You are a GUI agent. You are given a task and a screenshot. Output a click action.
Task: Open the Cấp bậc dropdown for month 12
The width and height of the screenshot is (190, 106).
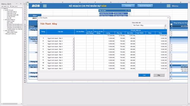tap(73, 69)
